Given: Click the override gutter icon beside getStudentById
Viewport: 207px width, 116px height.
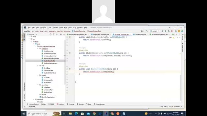Looking at the screenshot, I should point(70,53).
